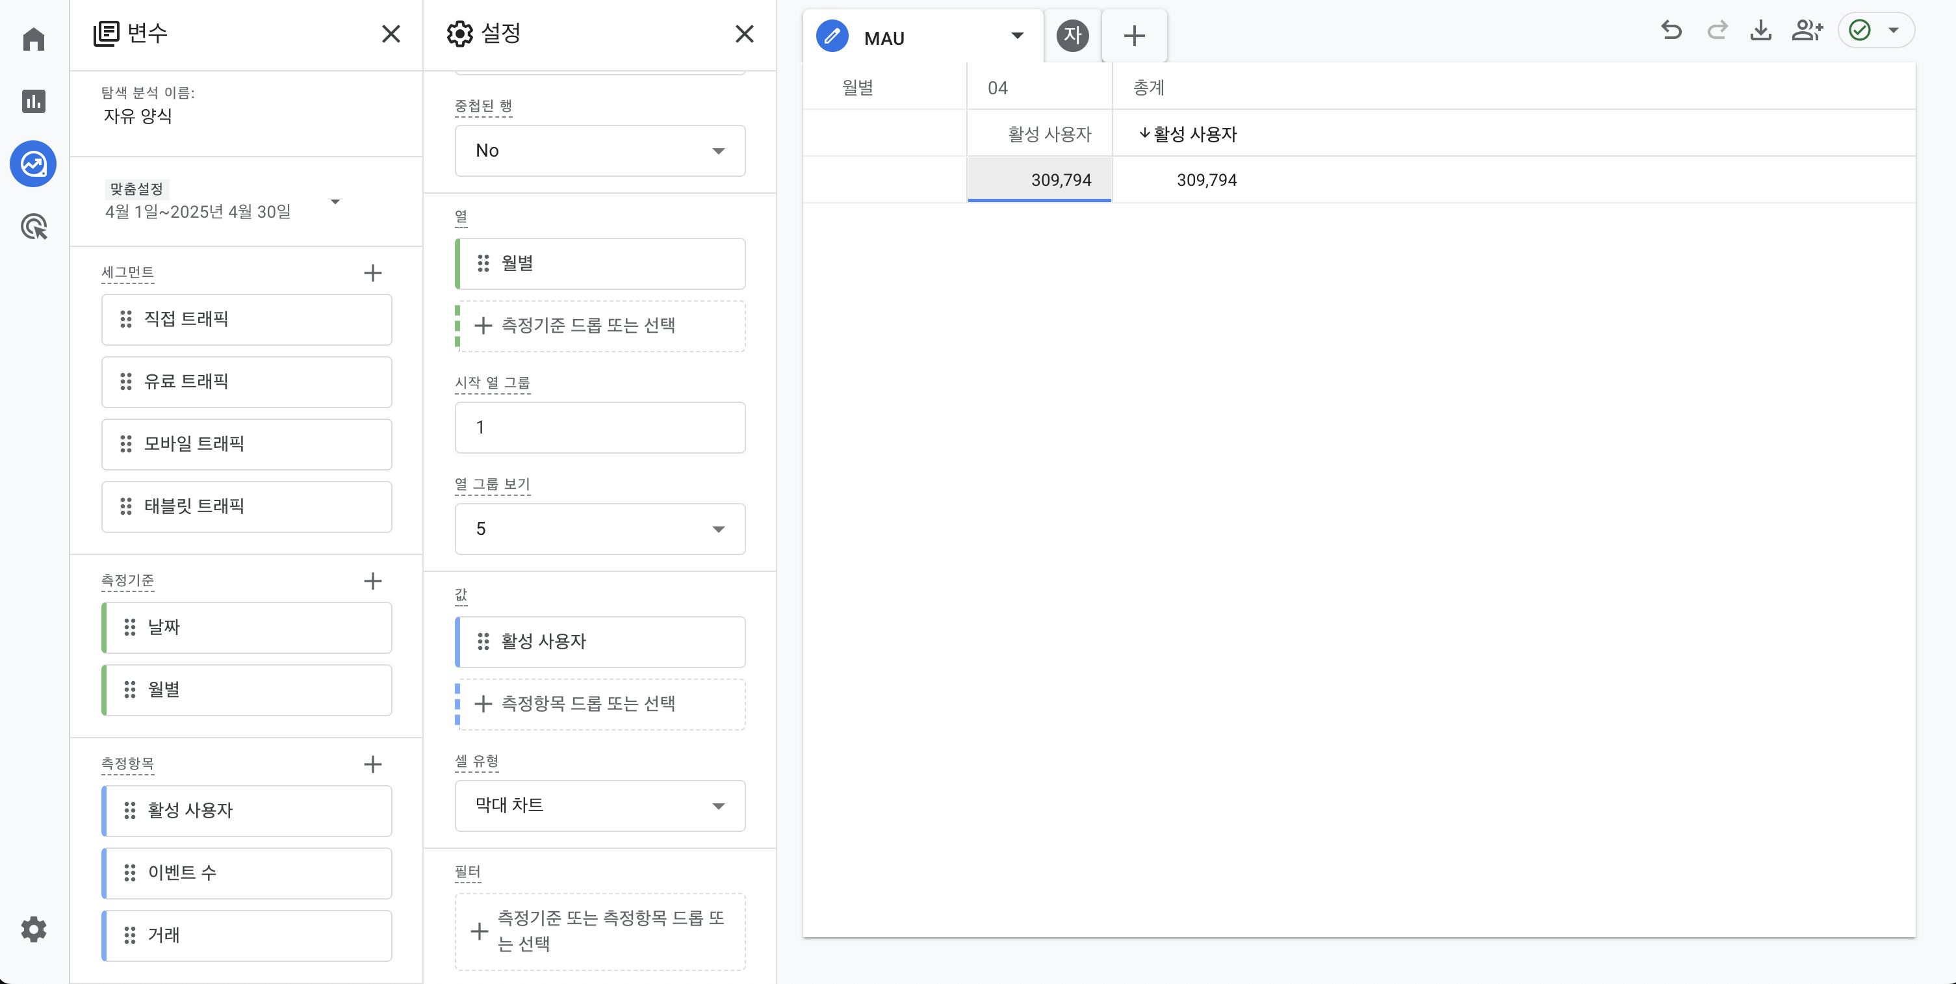Click the 활성 사용자 chip in 값 section
The height and width of the screenshot is (984, 1956).
(x=600, y=641)
